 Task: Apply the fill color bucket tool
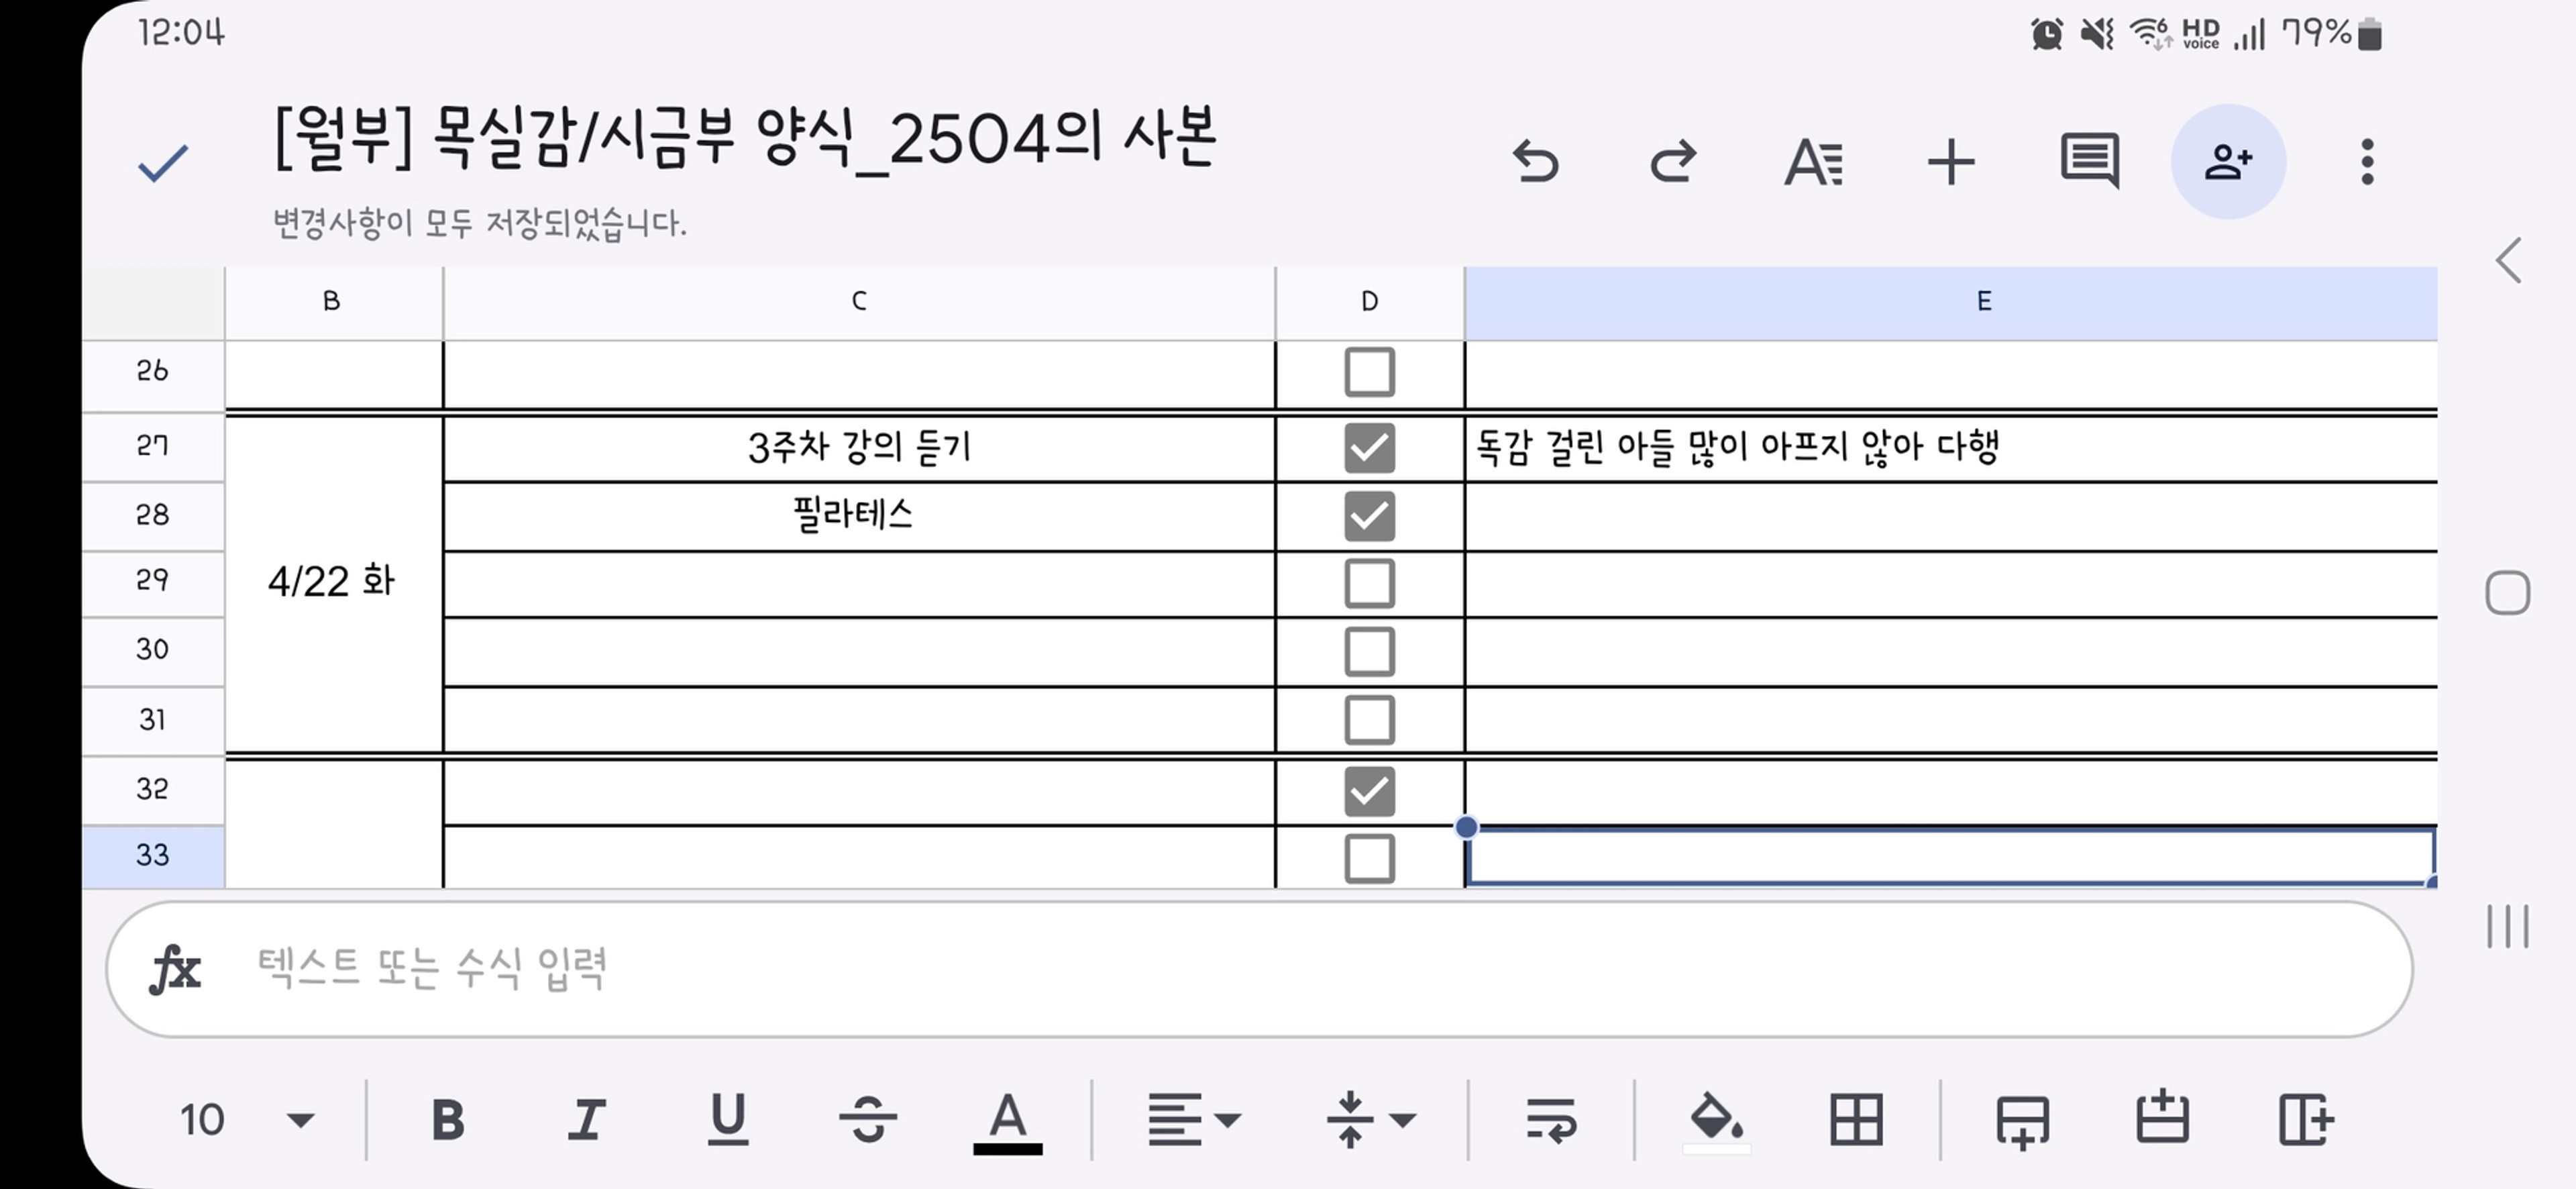pos(1715,1119)
